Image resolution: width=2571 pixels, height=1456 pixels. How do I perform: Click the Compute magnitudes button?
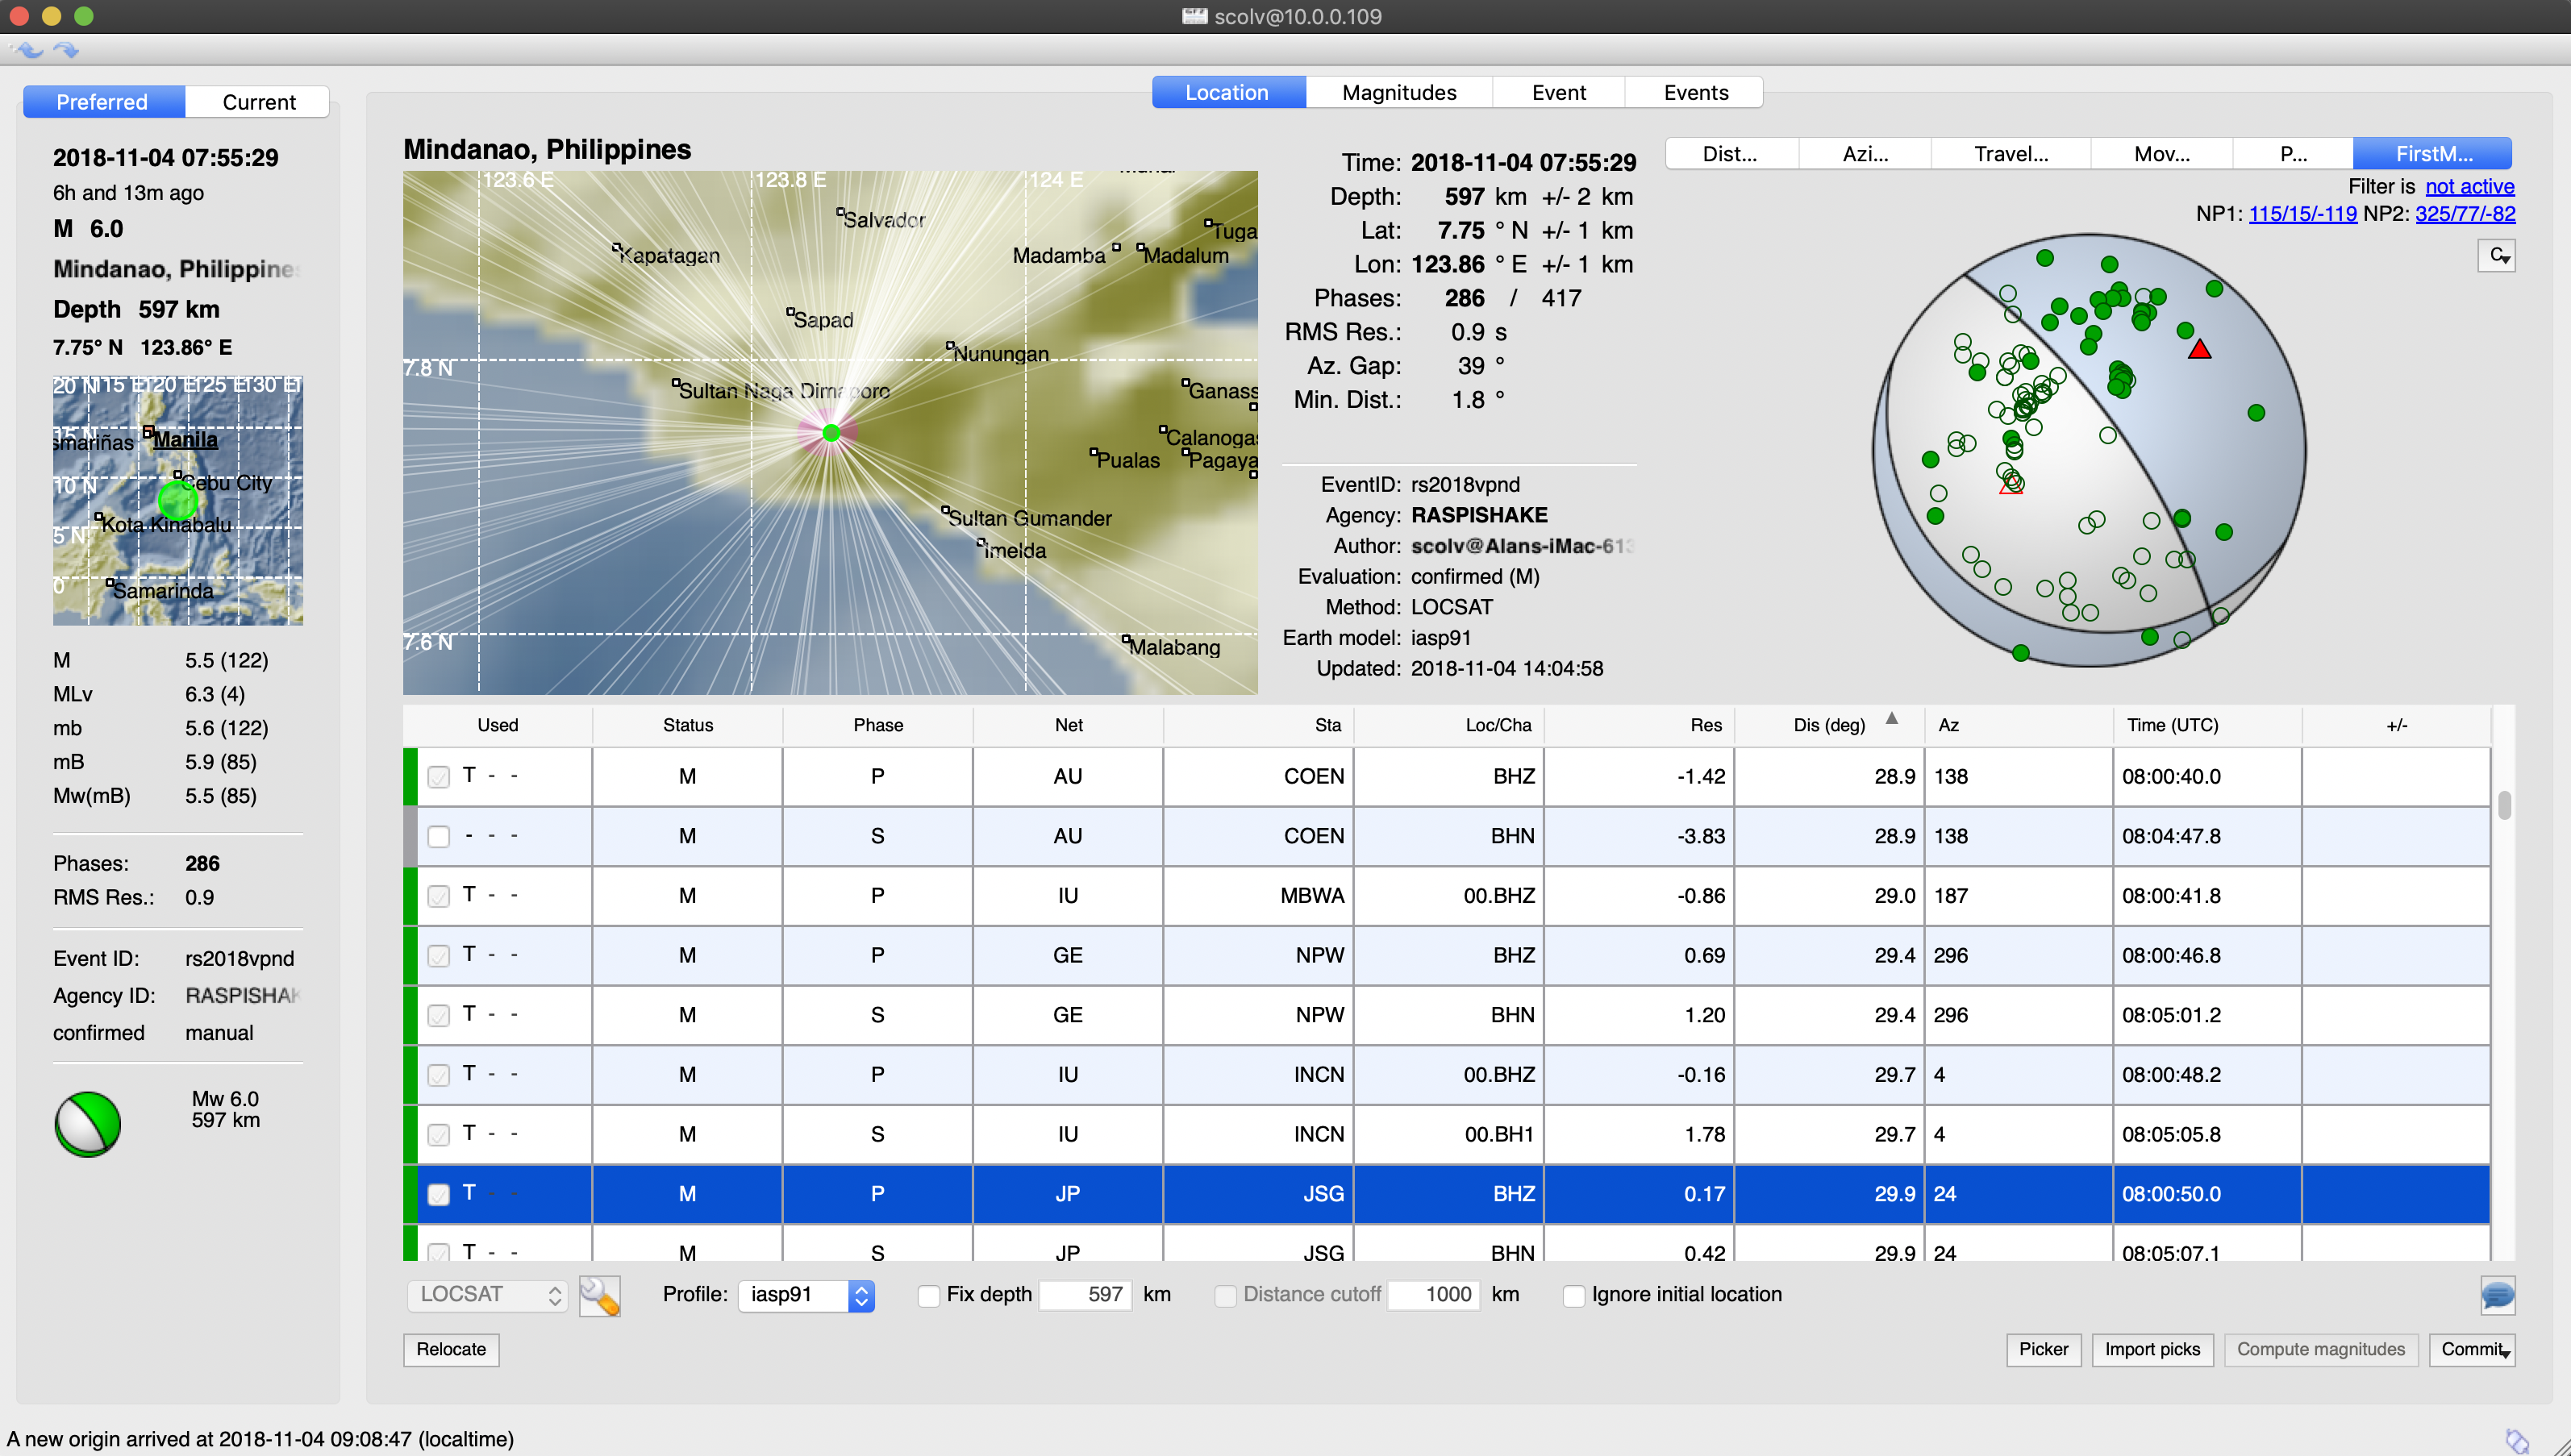click(2320, 1349)
